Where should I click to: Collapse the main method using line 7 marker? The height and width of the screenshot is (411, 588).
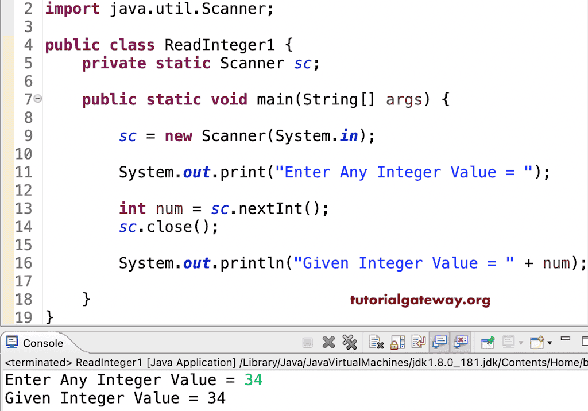click(38, 99)
